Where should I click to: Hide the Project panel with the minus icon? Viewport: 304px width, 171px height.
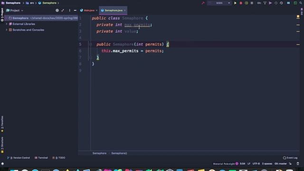click(75, 10)
